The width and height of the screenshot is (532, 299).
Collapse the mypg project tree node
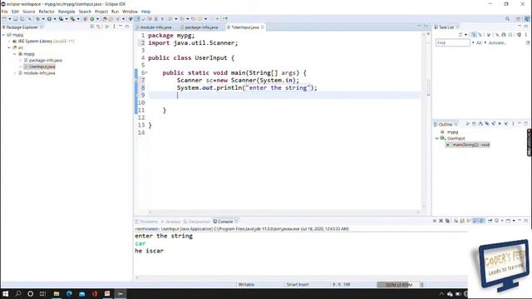[x=3, y=35]
